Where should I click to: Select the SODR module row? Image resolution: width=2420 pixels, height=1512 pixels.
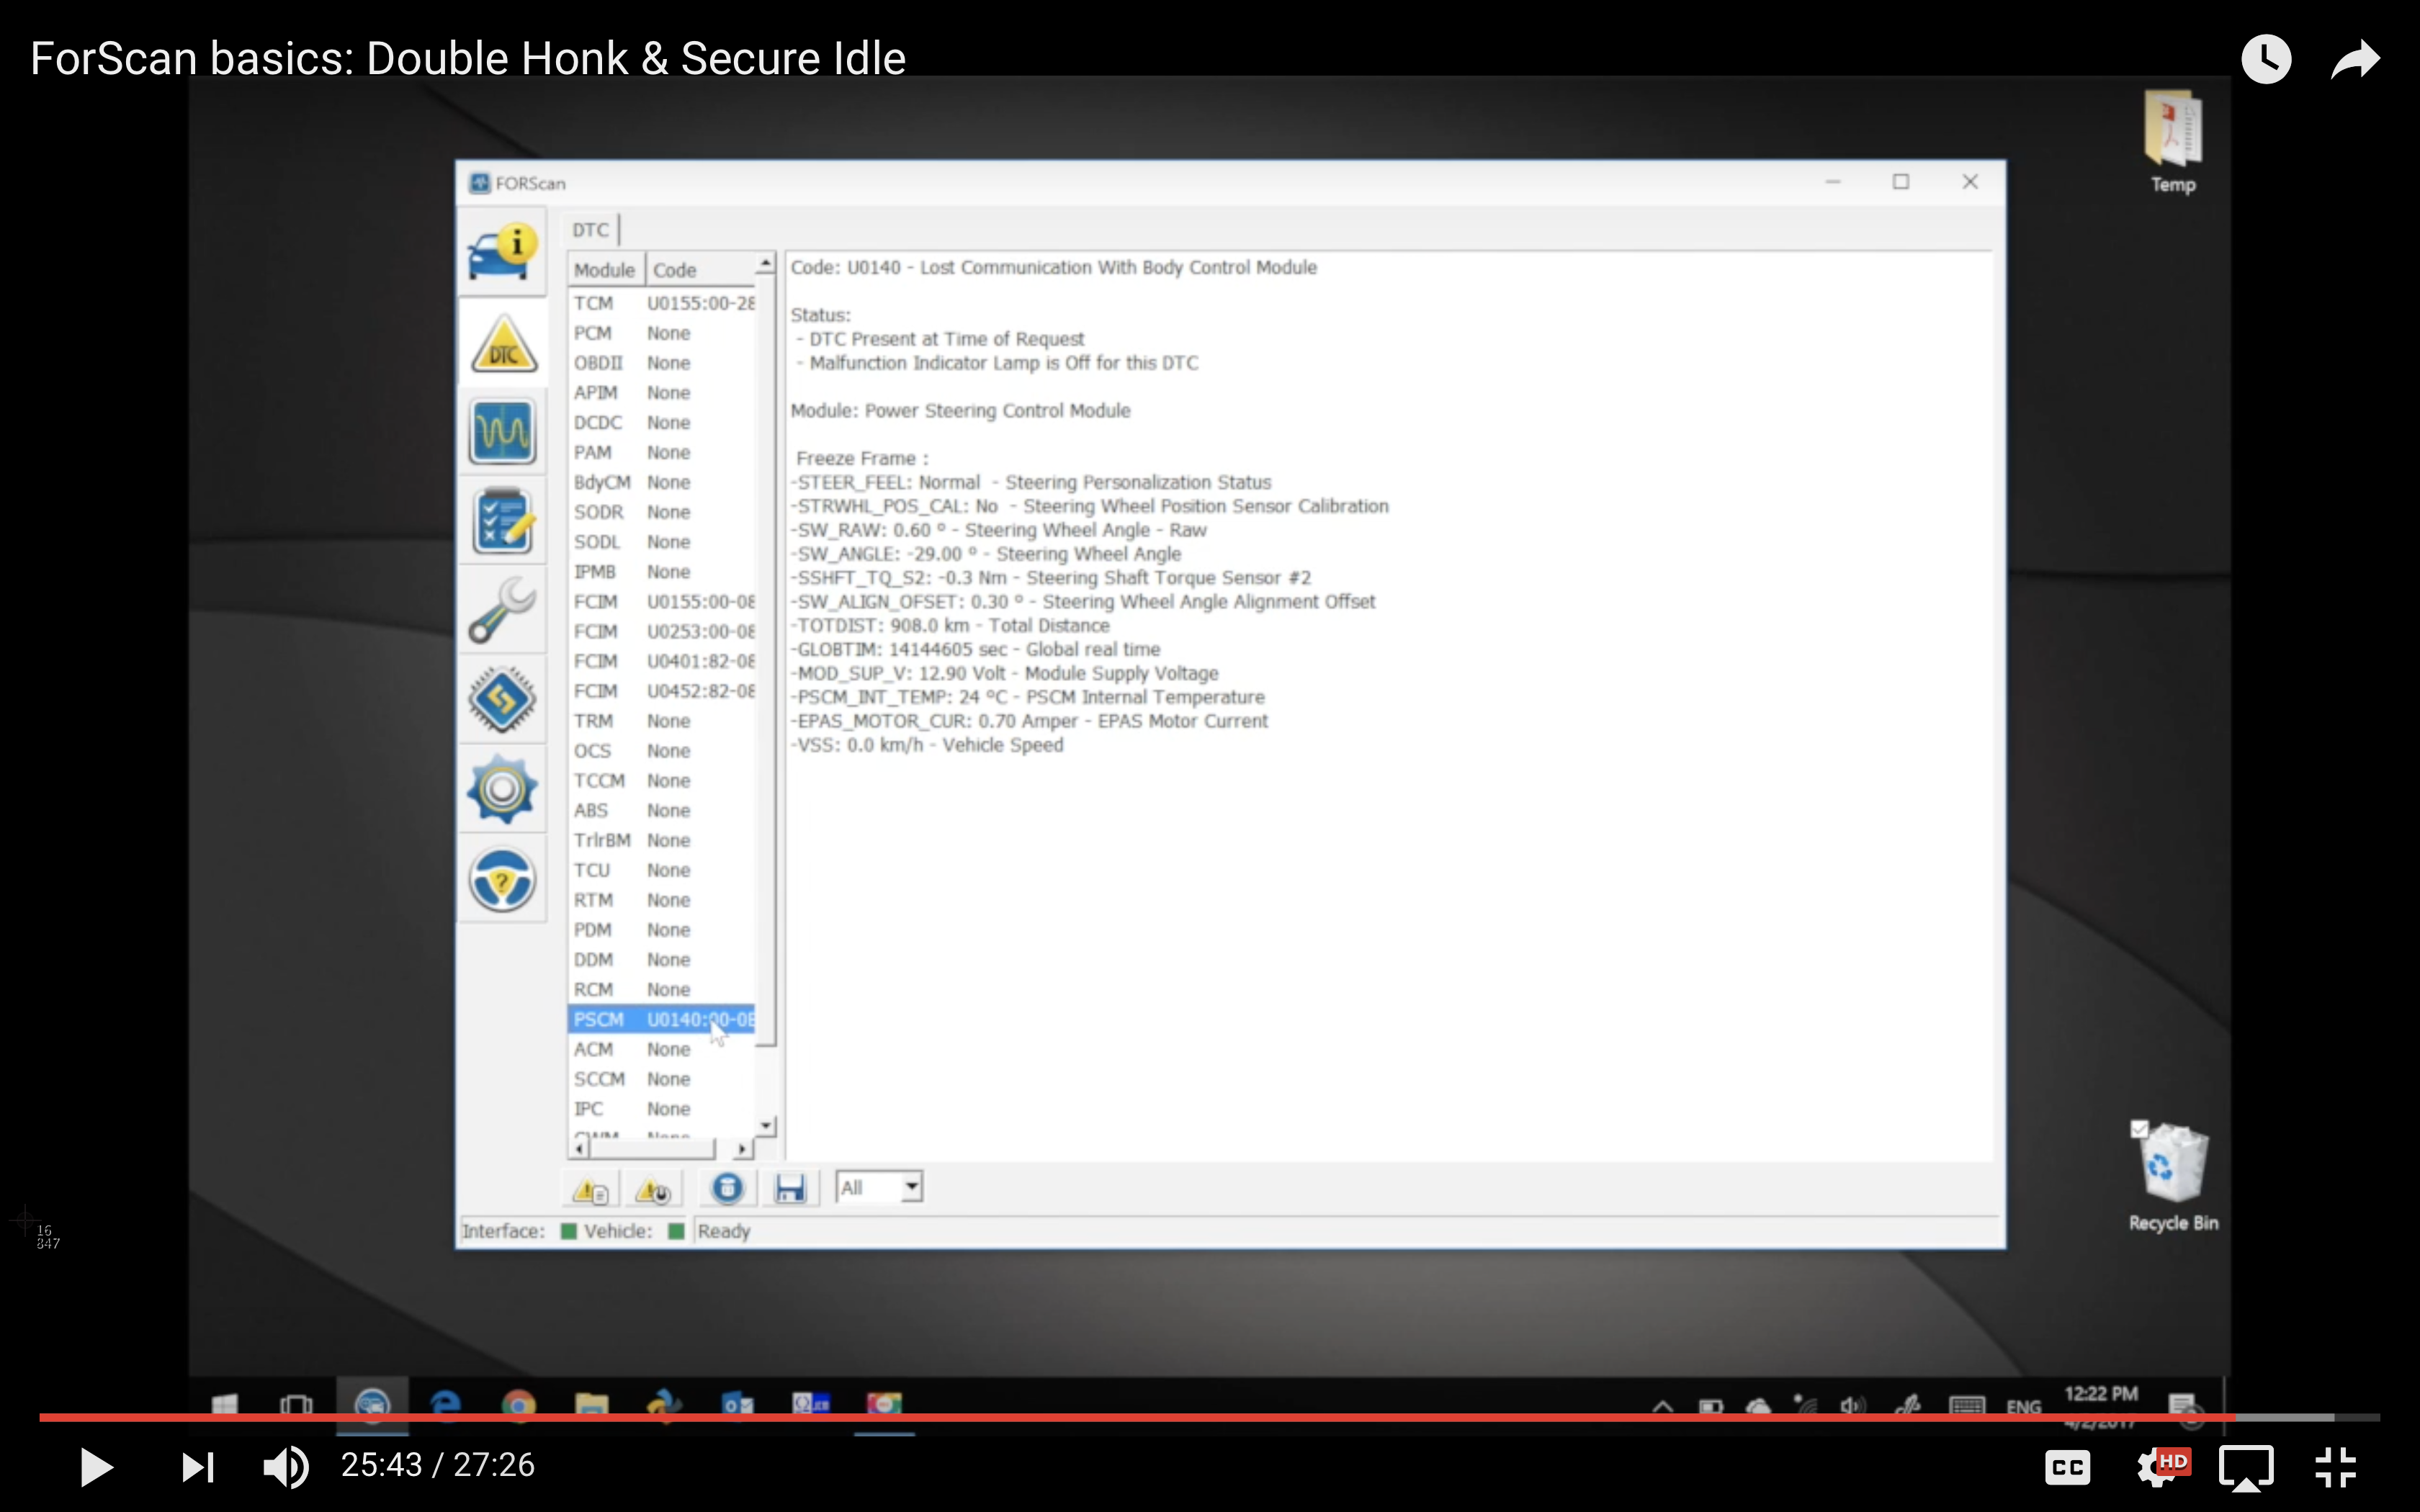[662, 512]
